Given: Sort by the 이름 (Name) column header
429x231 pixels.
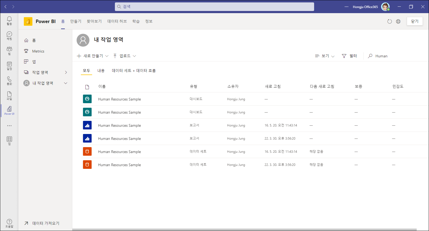Looking at the screenshot, I should [x=102, y=86].
